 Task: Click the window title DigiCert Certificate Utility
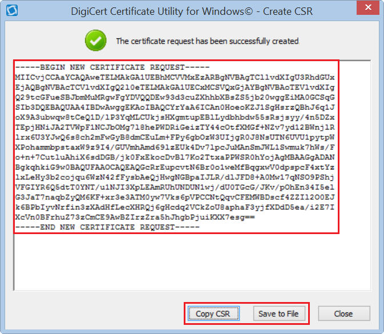[192, 11]
